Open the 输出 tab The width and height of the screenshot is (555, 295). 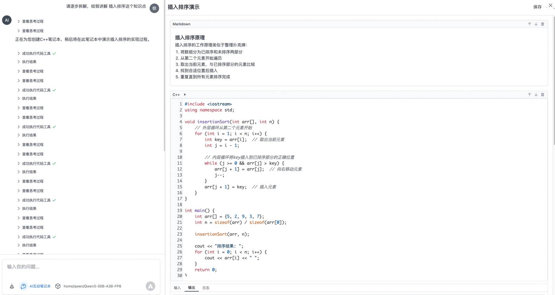191,288
